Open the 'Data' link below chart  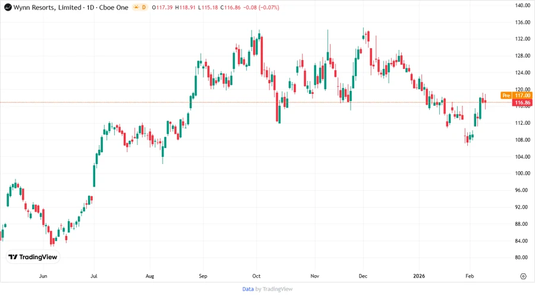[248, 289]
